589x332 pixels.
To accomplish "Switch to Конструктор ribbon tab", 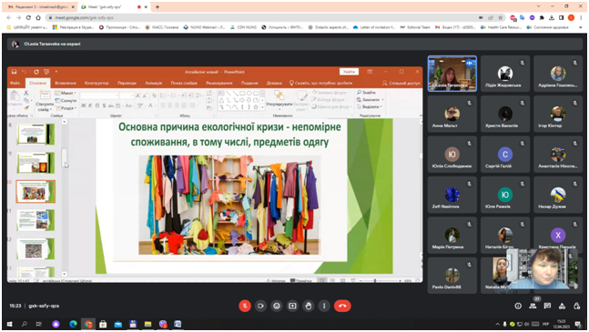I will click(x=96, y=83).
